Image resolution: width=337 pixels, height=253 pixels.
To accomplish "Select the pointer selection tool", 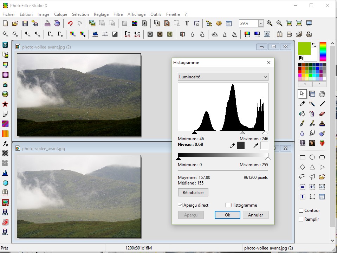I will (x=302, y=94).
